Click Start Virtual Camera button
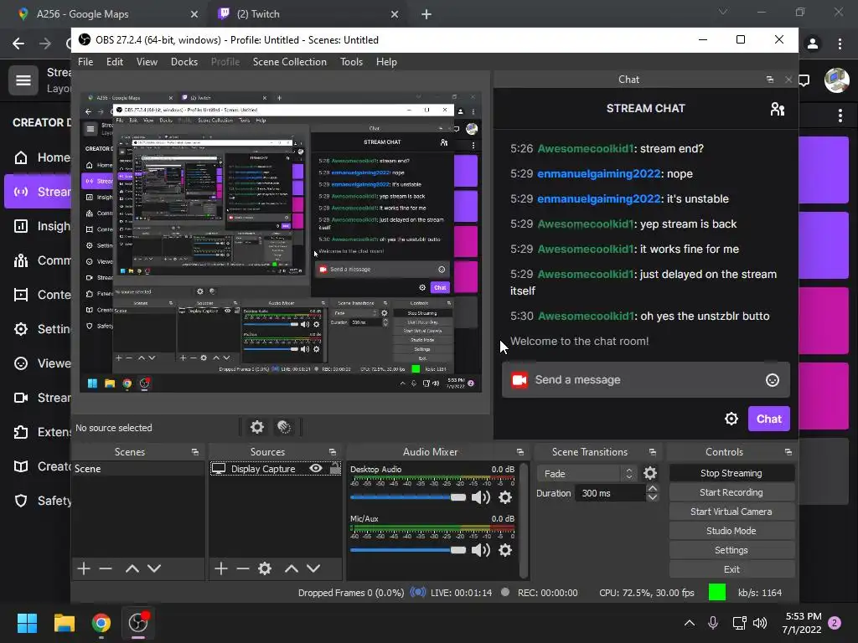 click(731, 512)
